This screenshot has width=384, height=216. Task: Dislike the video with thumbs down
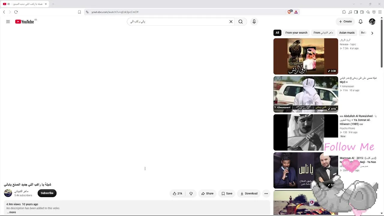pyautogui.click(x=191, y=193)
